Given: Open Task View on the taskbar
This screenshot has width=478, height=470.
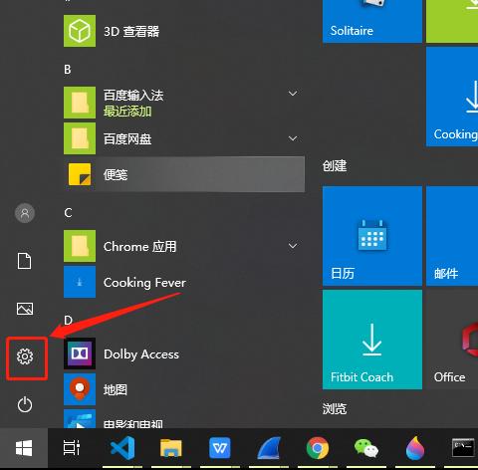Looking at the screenshot, I should pyautogui.click(x=72, y=448).
